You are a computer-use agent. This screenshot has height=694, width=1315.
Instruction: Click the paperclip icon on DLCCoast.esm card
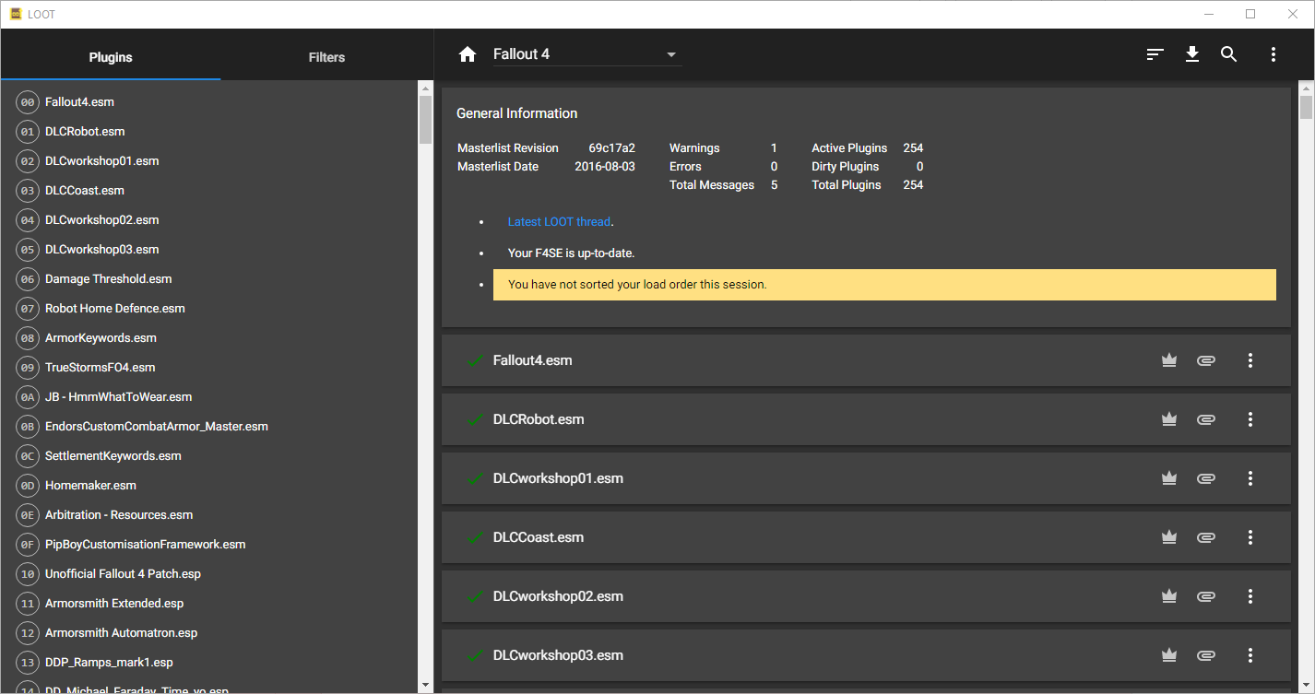click(x=1205, y=537)
